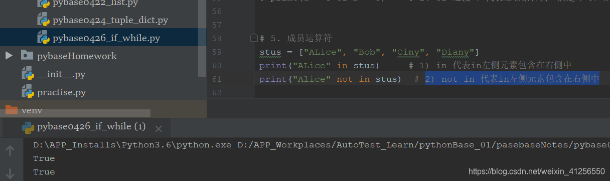The image size is (610, 181).
Task: Click the stus list assignment line
Action: [369, 52]
